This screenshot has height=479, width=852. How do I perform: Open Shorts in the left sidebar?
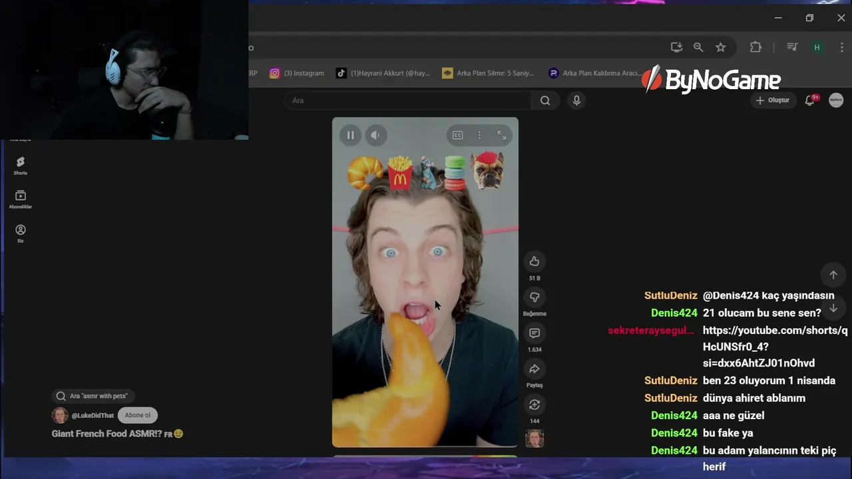pos(21,166)
